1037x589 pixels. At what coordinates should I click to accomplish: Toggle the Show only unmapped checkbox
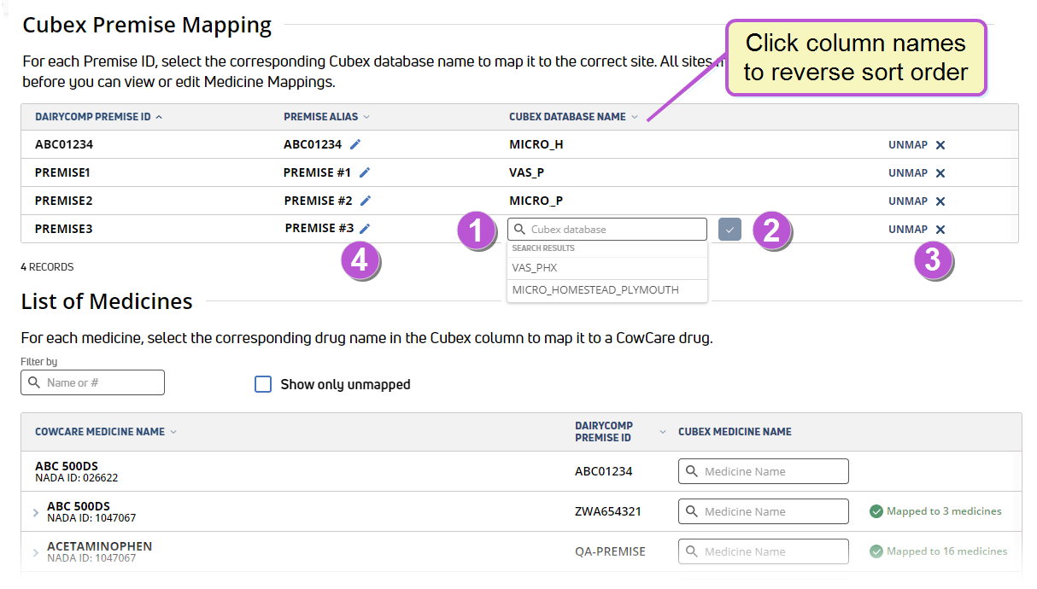[x=263, y=384]
